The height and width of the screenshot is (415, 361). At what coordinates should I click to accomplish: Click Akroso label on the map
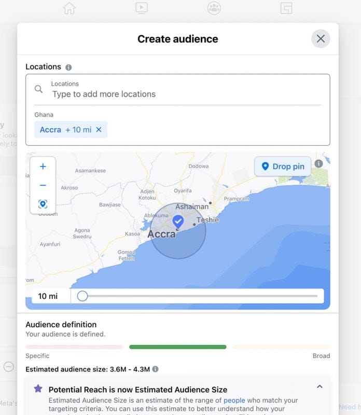point(70,188)
